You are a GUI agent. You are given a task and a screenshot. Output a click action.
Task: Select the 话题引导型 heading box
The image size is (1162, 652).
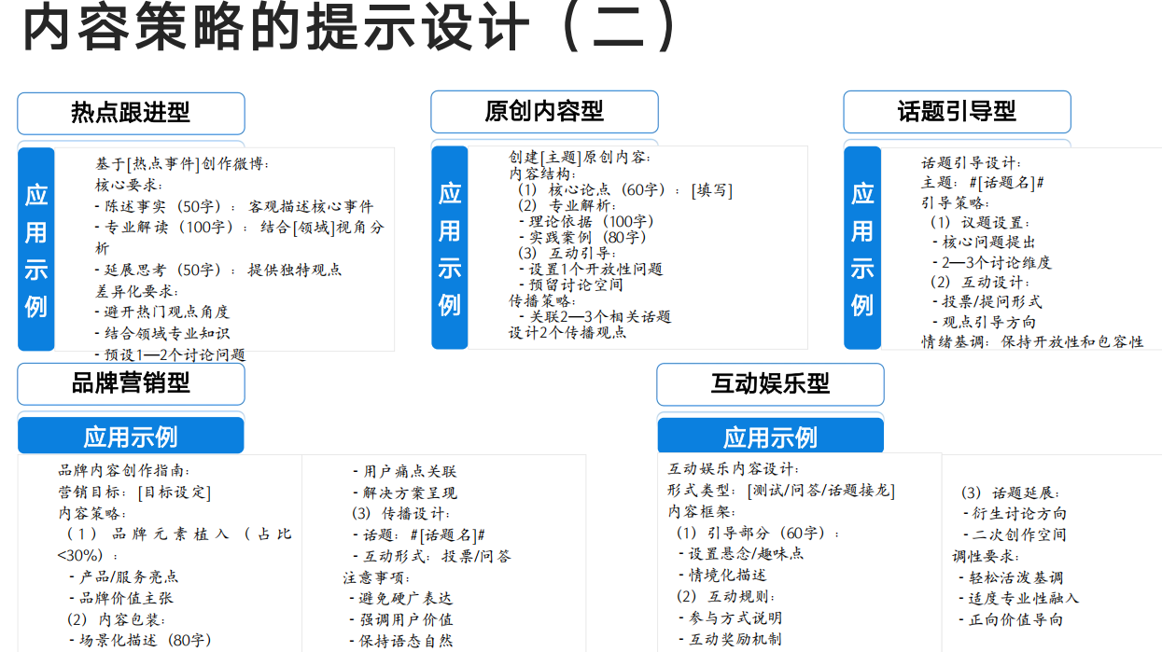(x=957, y=112)
